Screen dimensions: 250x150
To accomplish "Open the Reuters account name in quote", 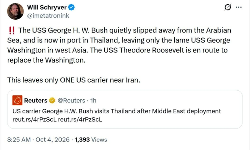I will coord(36,100).
